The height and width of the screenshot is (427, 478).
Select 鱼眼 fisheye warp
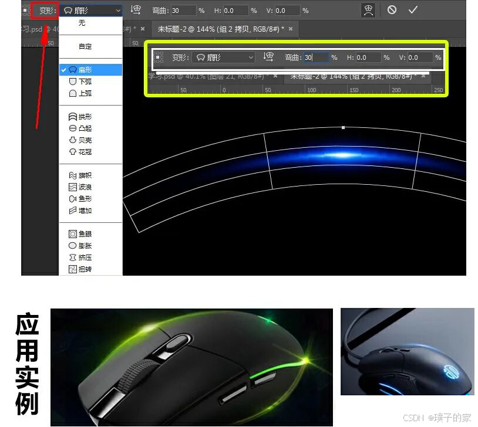(x=91, y=234)
